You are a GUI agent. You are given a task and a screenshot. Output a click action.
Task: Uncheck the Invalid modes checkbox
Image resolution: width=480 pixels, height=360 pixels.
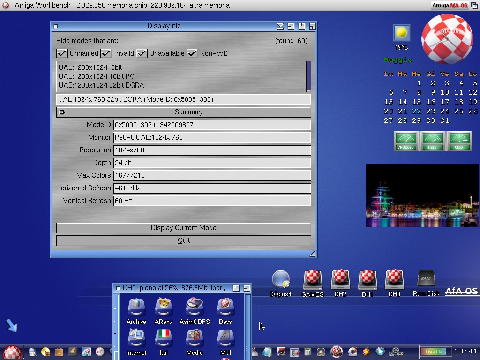coord(106,53)
